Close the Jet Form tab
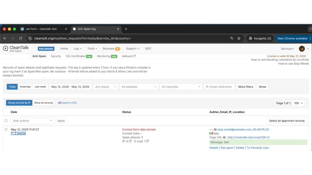The width and height of the screenshot is (312, 175). click(x=66, y=29)
